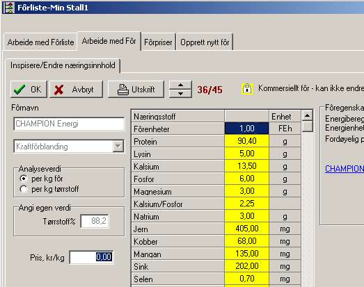Screen dimensions: 364x287
Task: Select the Inspisere/Endre næringsinnhold tab
Action: coord(63,65)
